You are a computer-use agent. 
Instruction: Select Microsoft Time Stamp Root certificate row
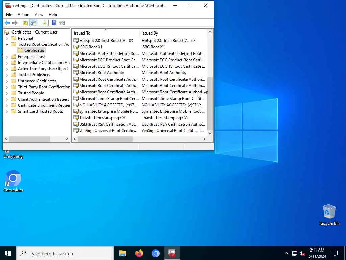coord(140,99)
